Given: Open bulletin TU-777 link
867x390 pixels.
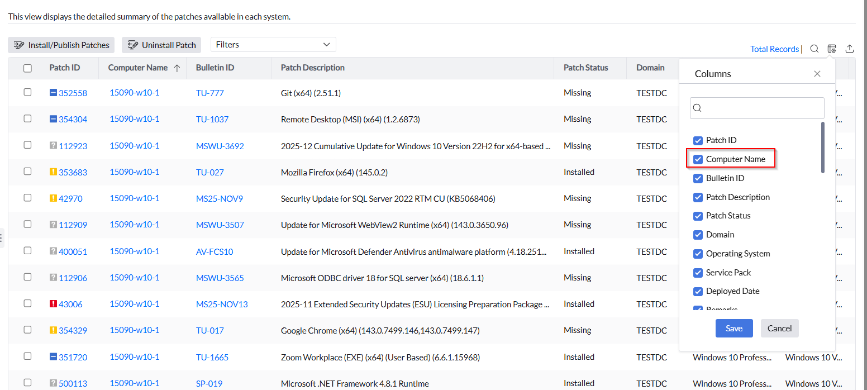Looking at the screenshot, I should coord(210,93).
